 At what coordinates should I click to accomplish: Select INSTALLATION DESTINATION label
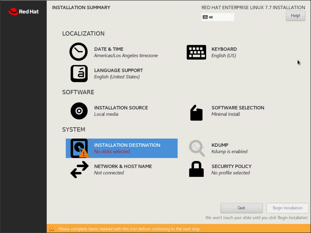click(x=127, y=145)
